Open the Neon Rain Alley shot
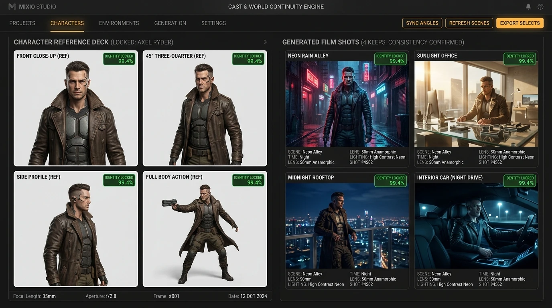The height and width of the screenshot is (308, 552). (347, 104)
